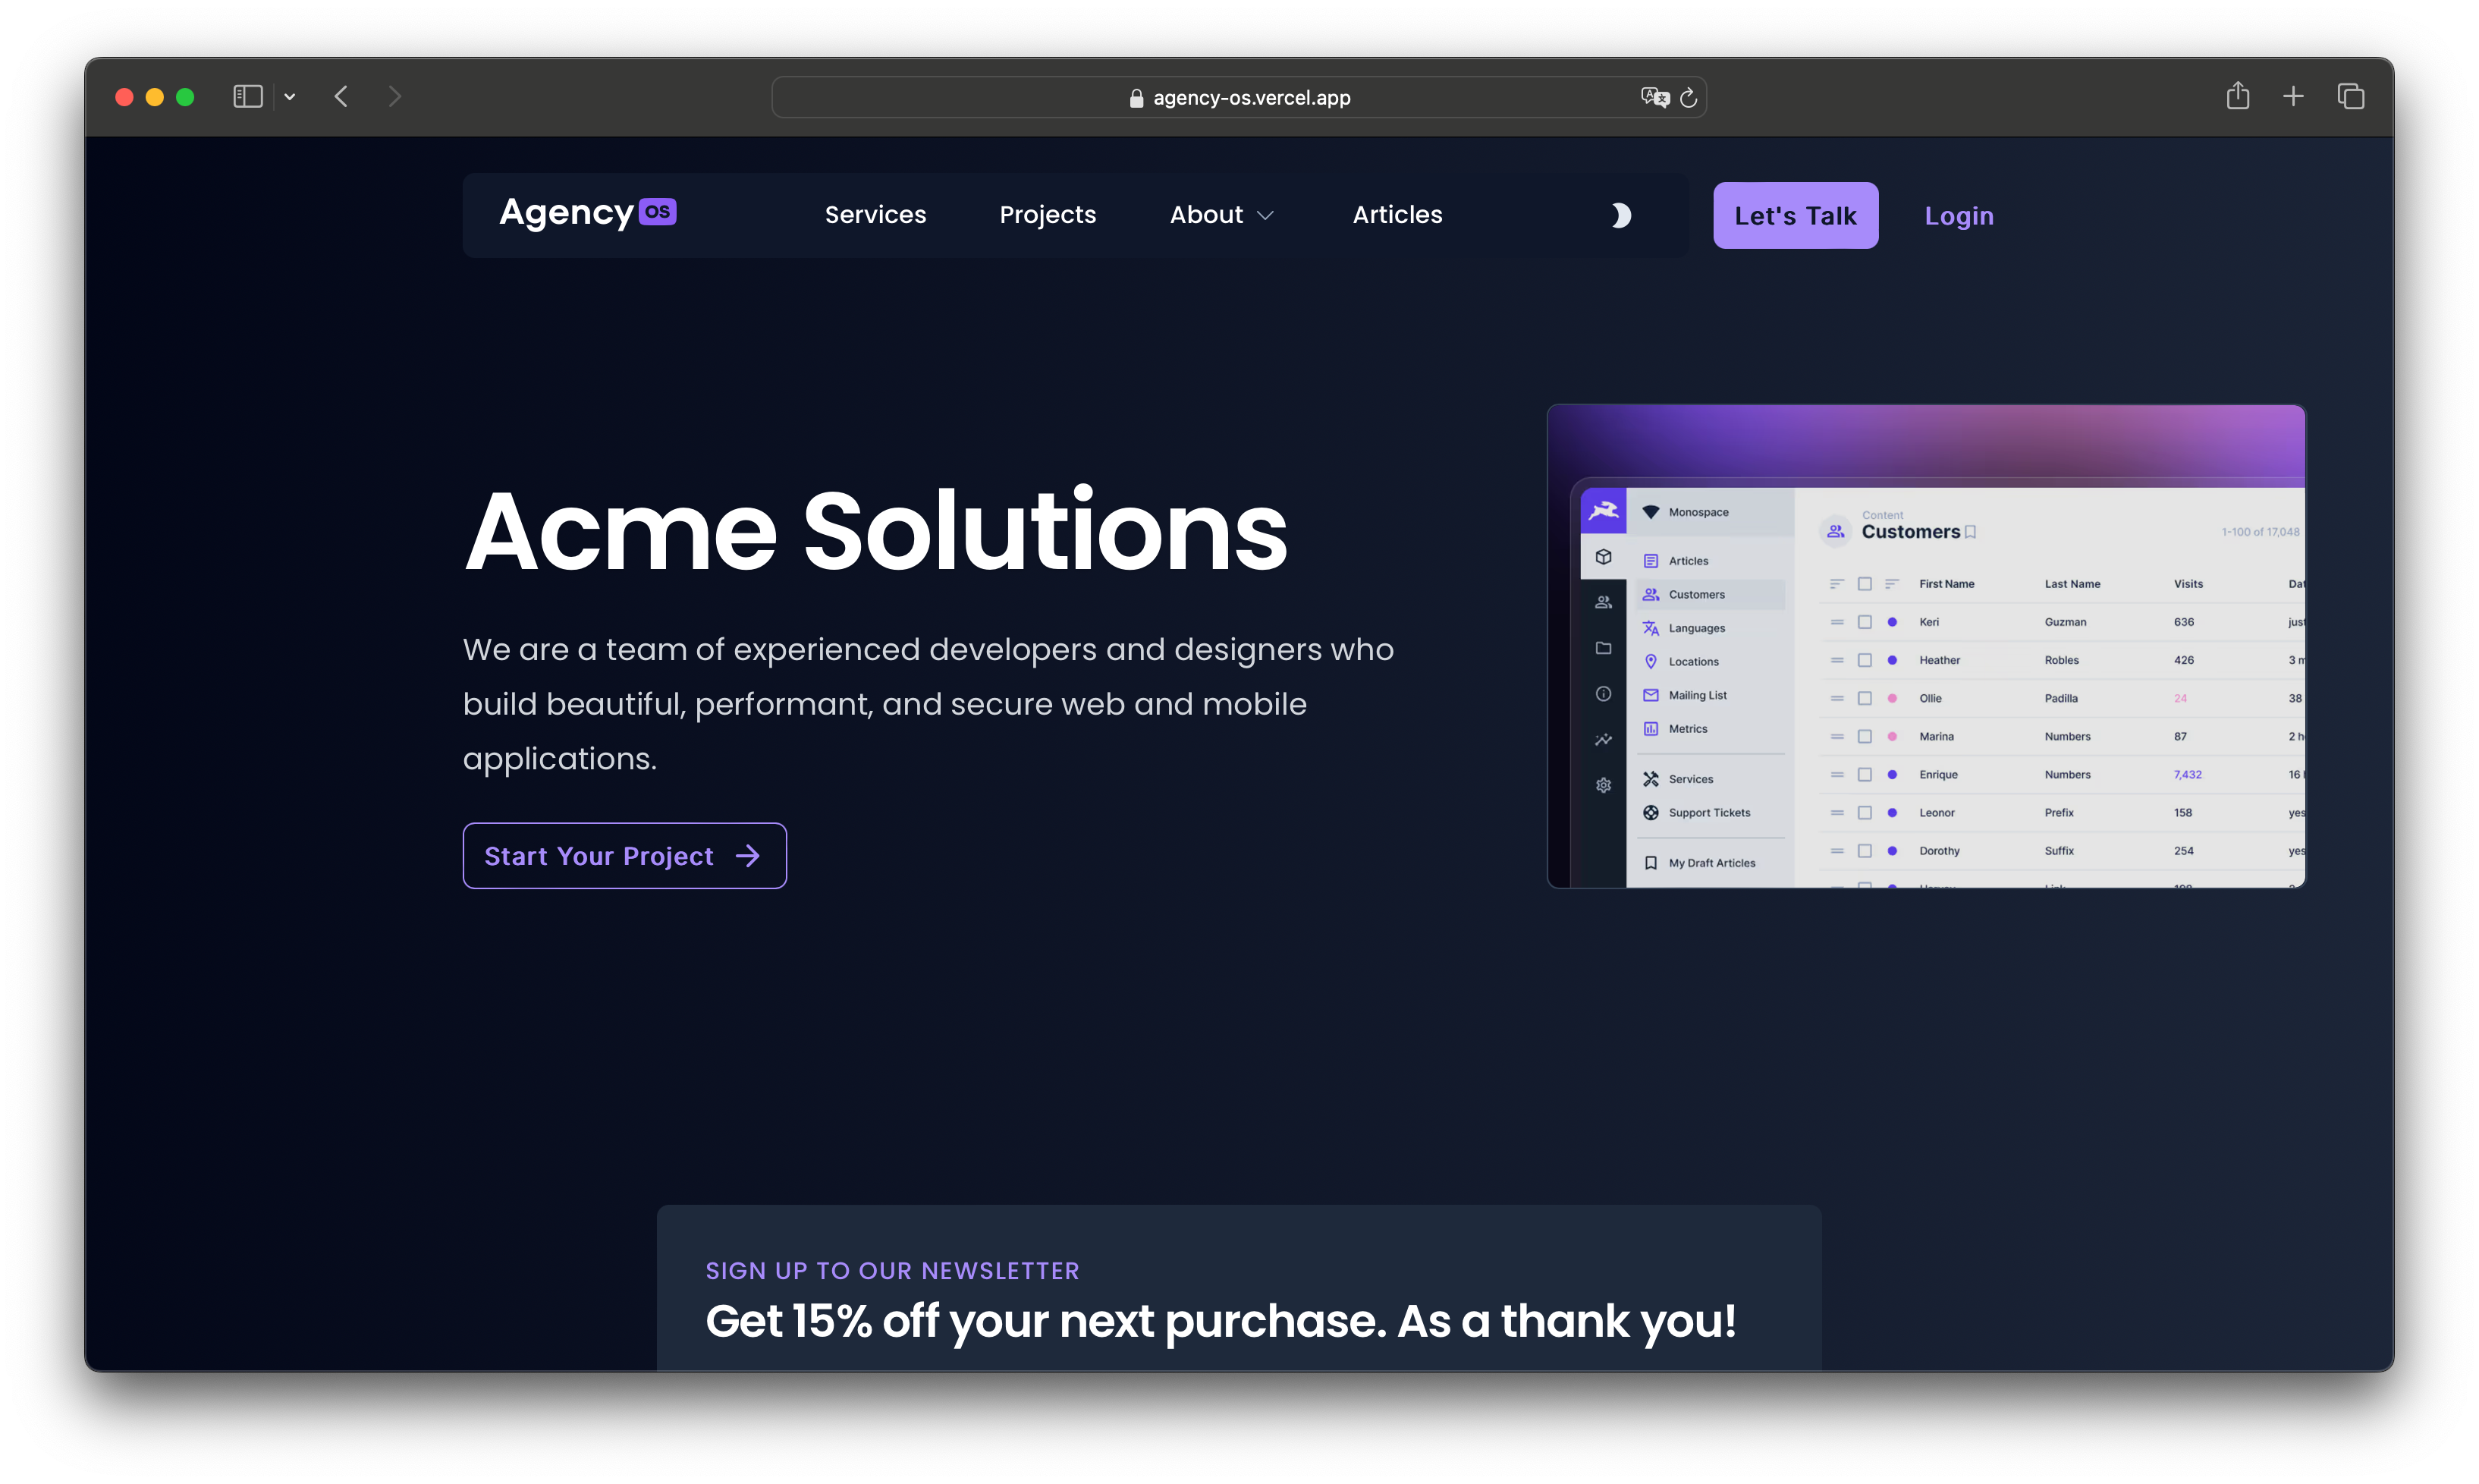The image size is (2479, 1484).
Task: Open the Projects menu item
Action: pos(1047,214)
